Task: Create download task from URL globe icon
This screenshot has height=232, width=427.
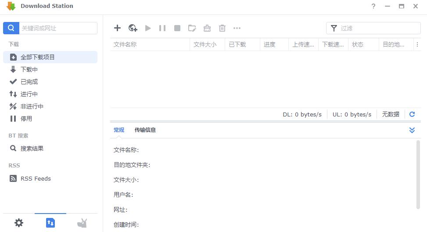Action: pos(133,28)
